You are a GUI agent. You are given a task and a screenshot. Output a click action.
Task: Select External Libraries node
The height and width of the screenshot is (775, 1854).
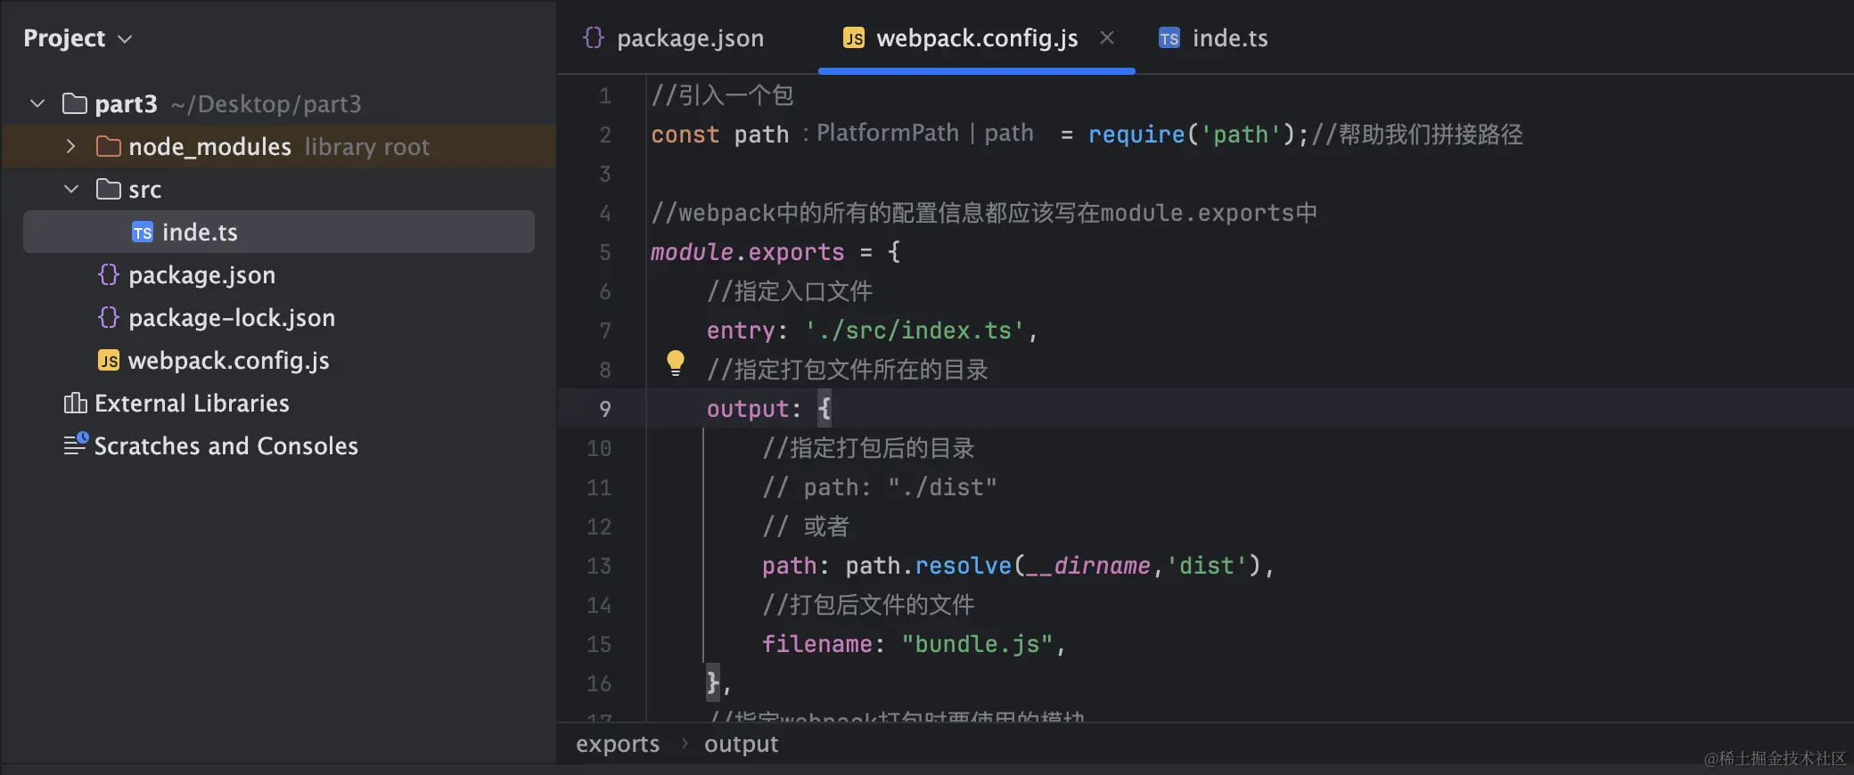coord(192,404)
